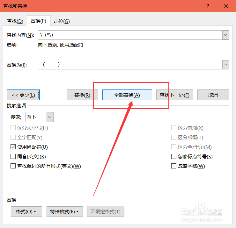Expand the 替换为 history dropdown

(x=225, y=65)
